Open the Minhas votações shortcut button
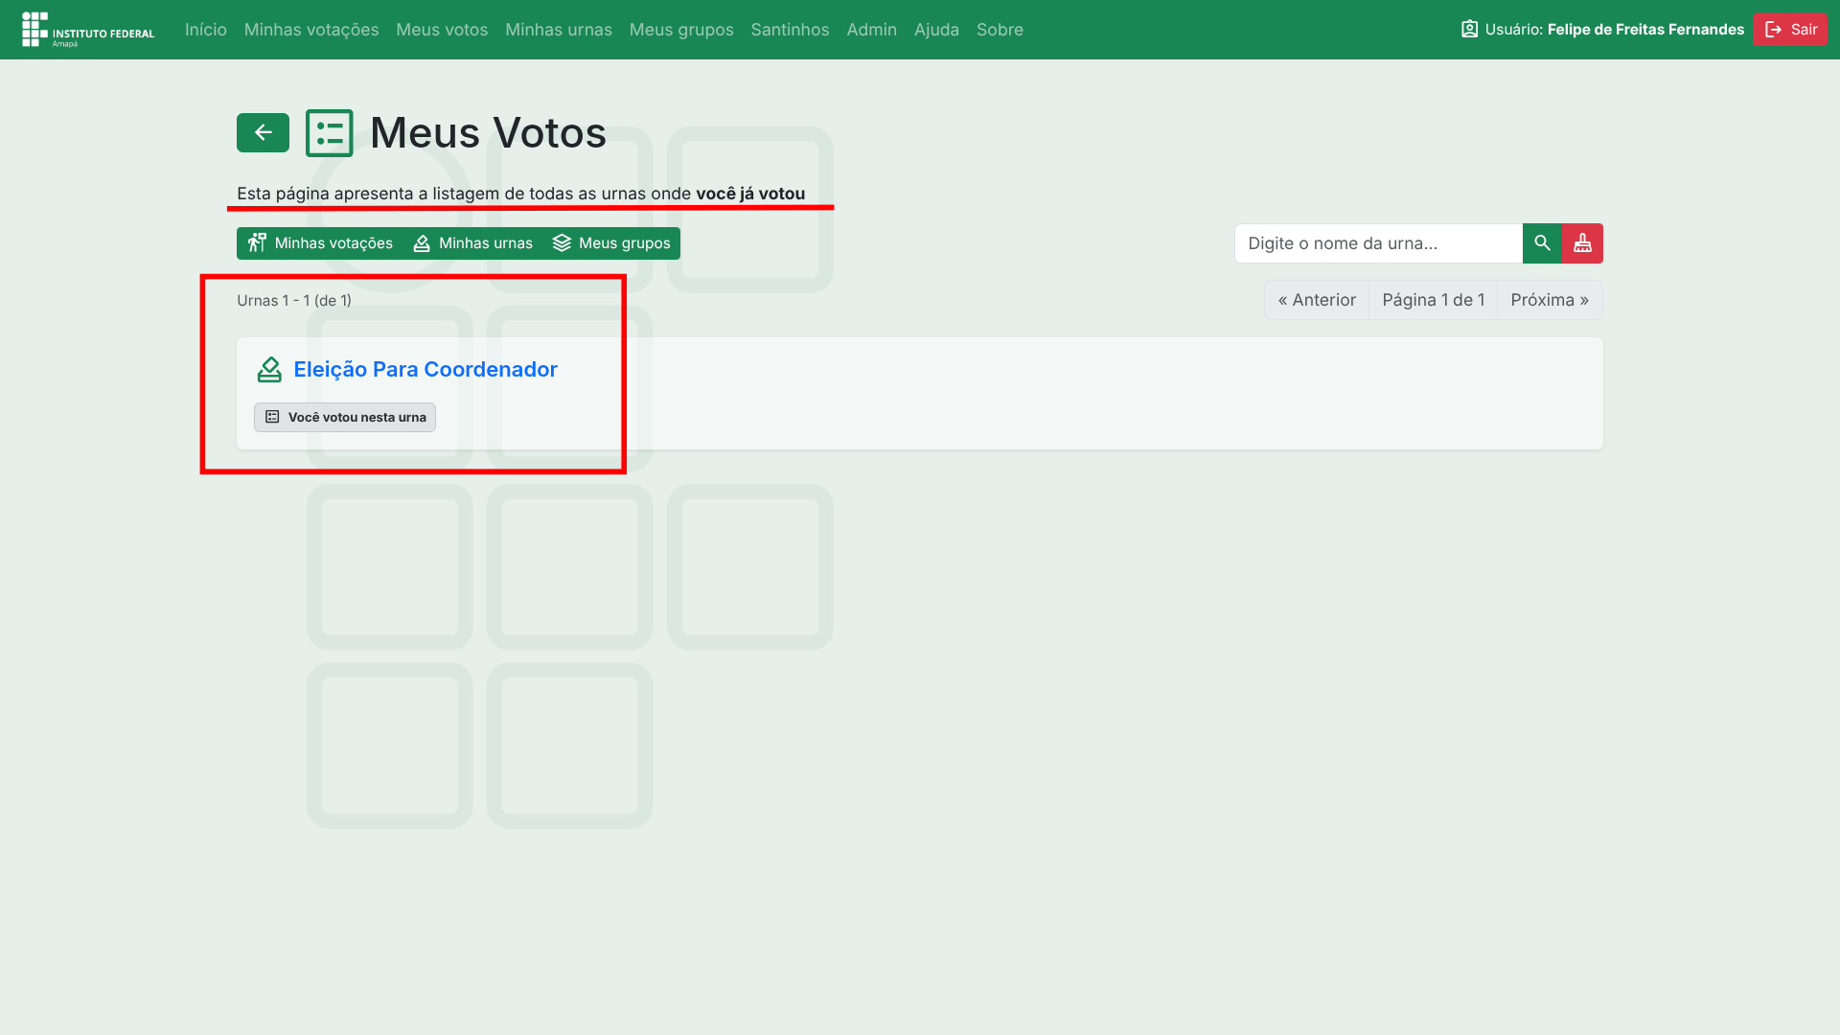The width and height of the screenshot is (1840, 1035). pos(321,243)
